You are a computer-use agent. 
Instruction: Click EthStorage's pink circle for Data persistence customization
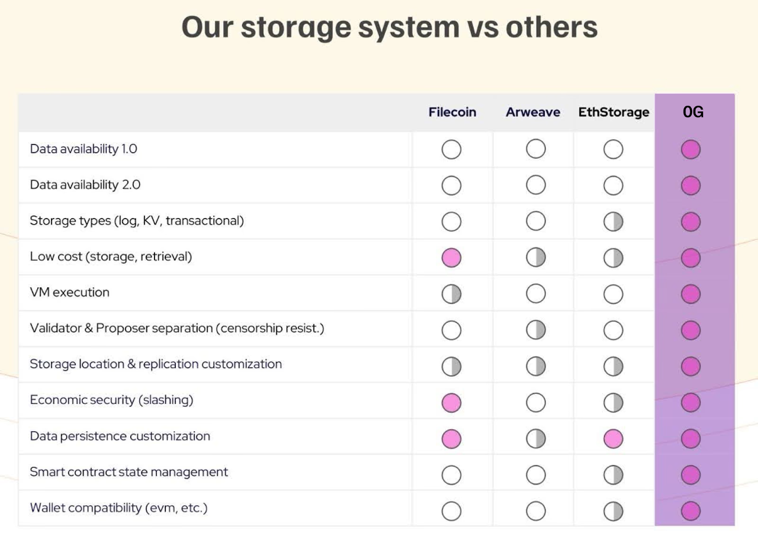614,439
